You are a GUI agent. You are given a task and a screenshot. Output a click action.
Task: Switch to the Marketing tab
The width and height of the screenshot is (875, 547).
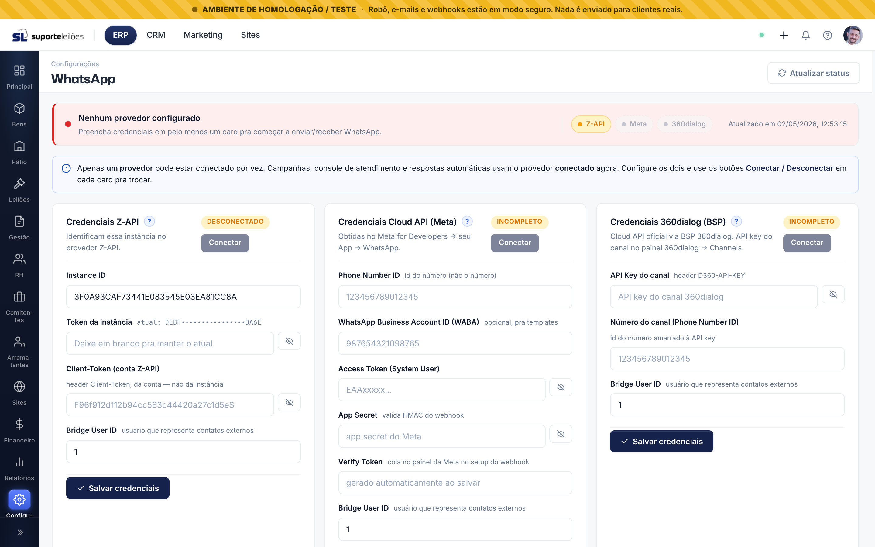(x=203, y=35)
